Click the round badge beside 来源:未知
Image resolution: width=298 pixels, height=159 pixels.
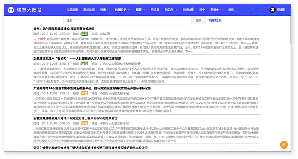[108, 34]
